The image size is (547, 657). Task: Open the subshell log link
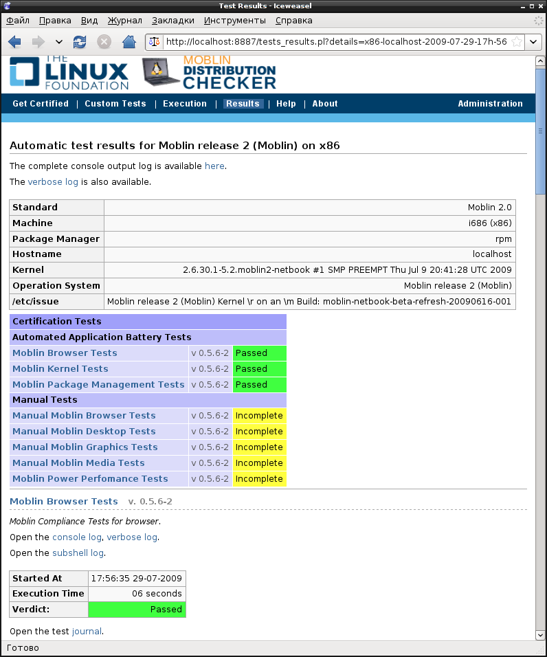tap(78, 553)
